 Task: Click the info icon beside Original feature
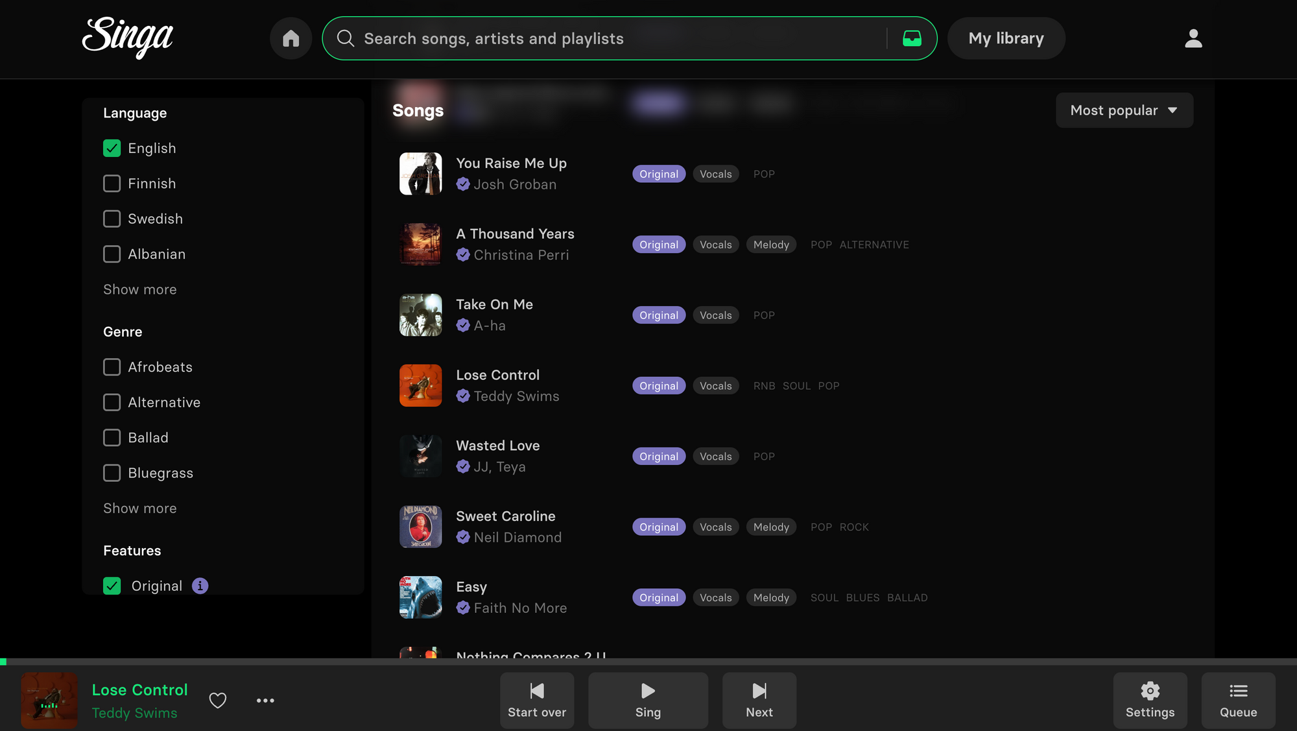point(200,586)
